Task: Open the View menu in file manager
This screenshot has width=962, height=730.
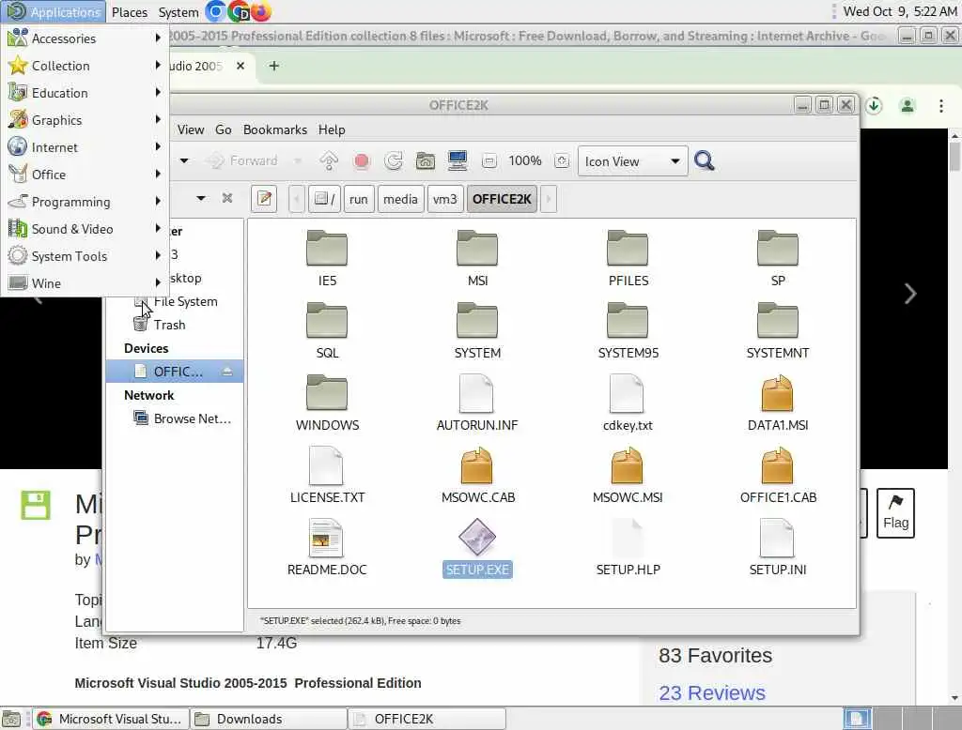Action: point(191,129)
